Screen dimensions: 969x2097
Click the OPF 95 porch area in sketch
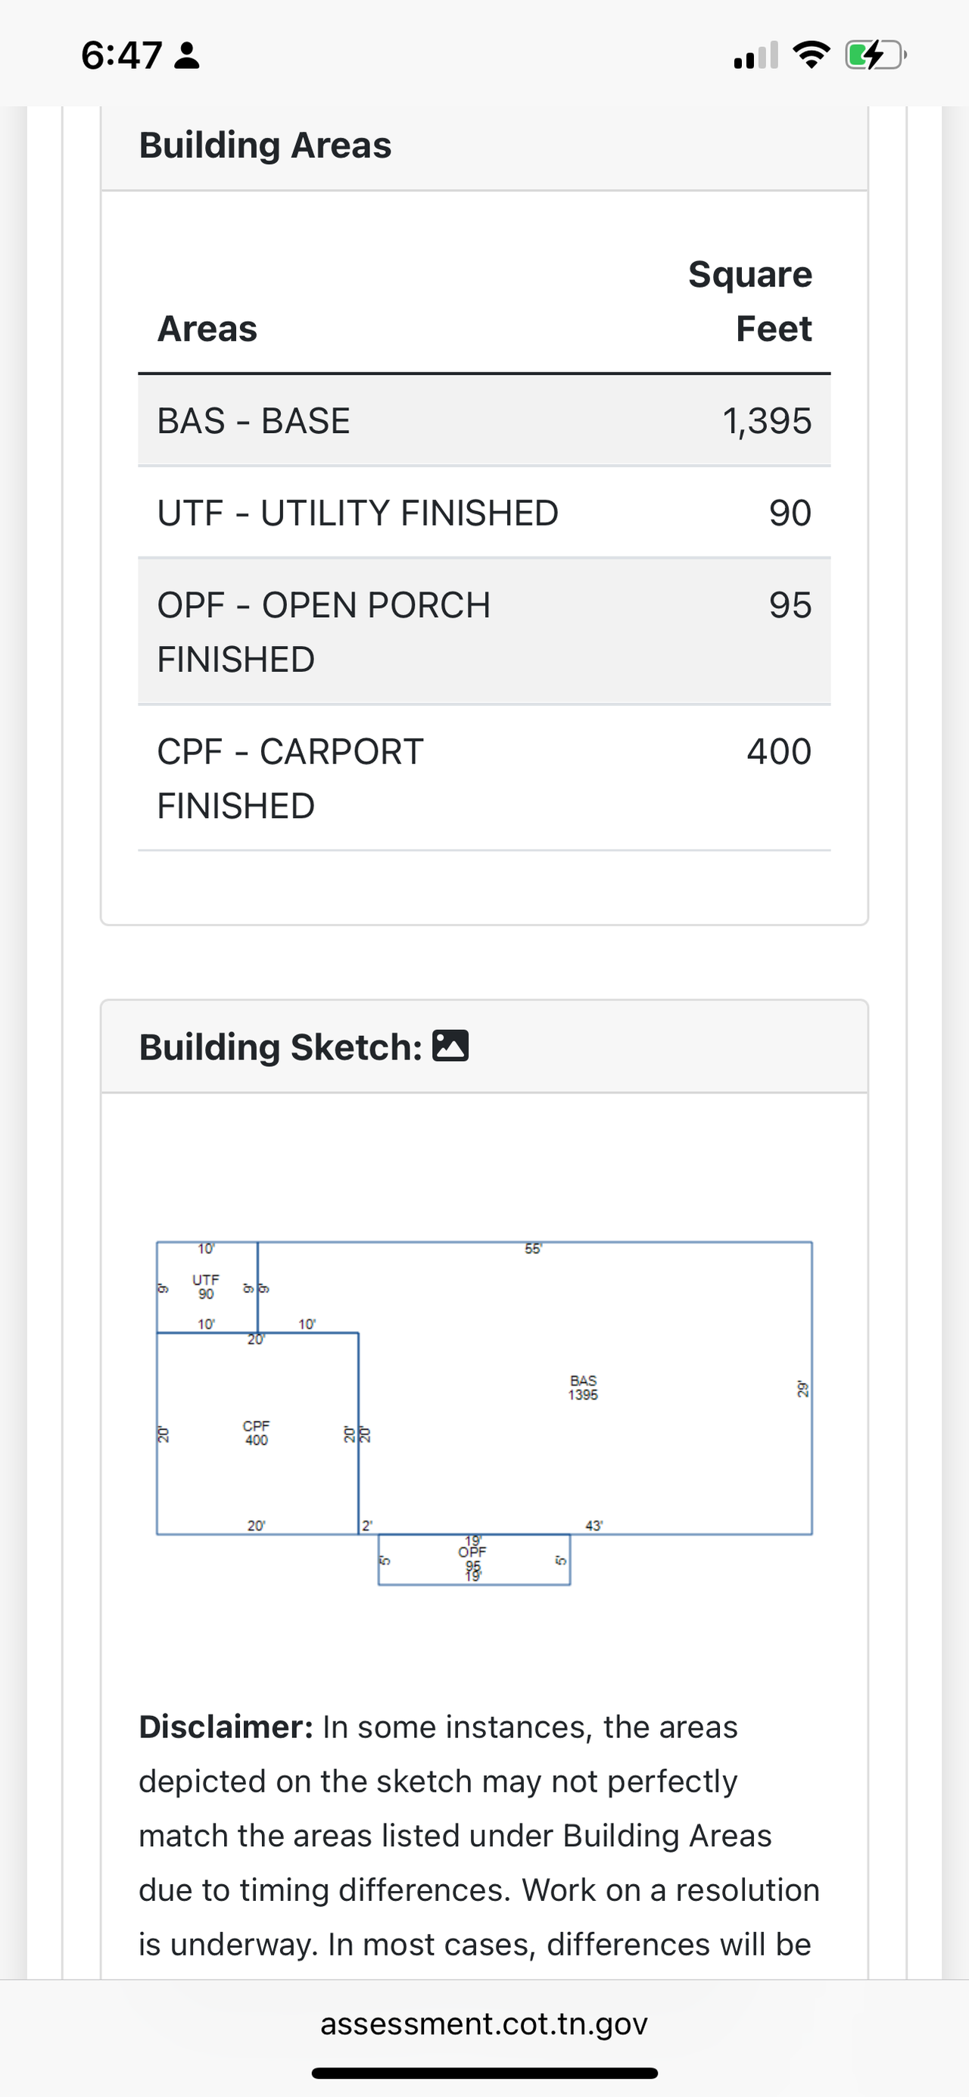pos(472,1559)
